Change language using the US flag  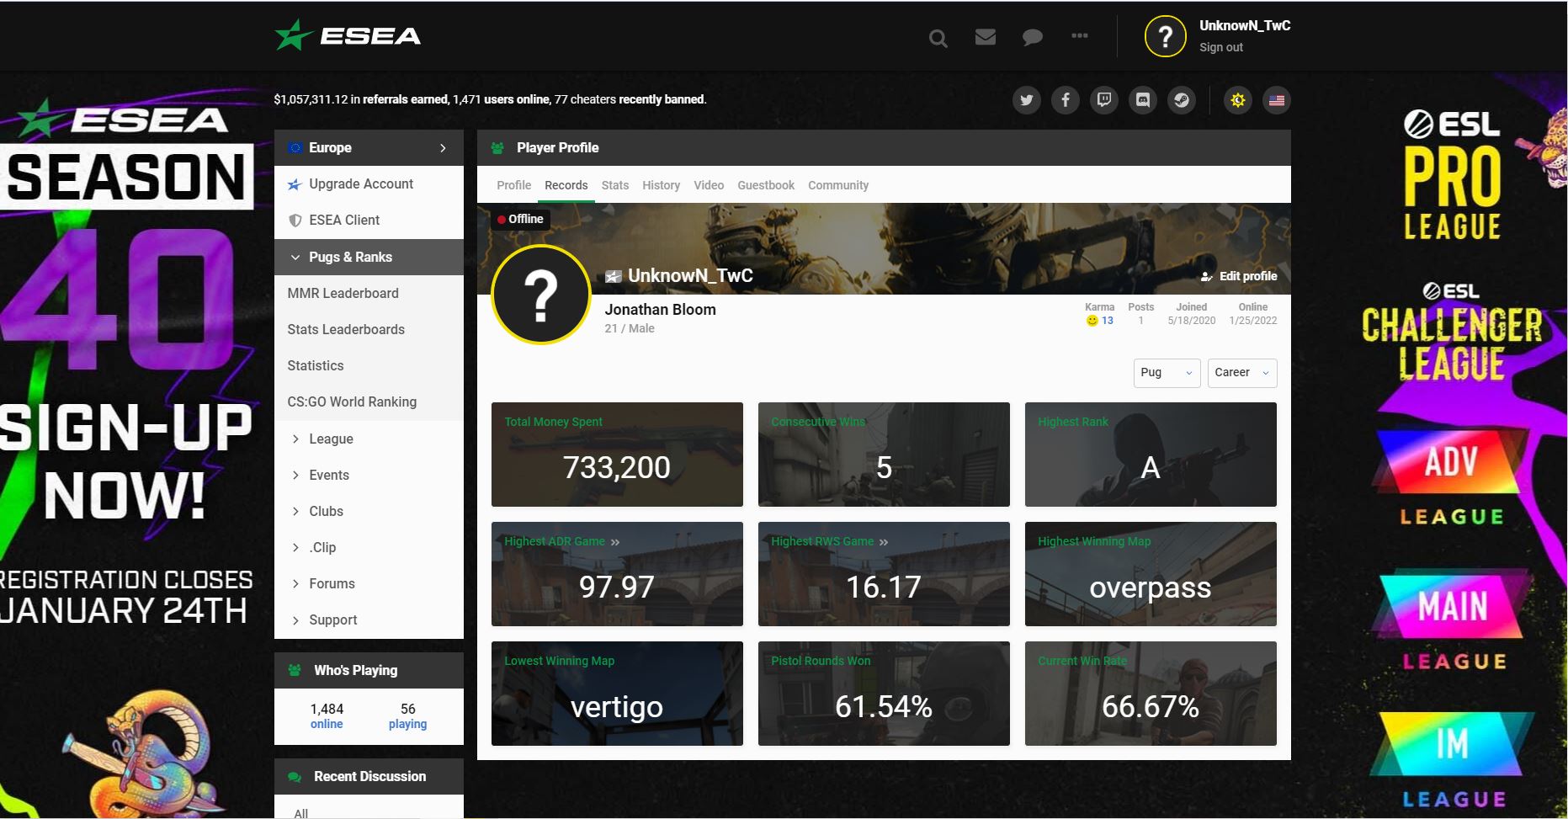pyautogui.click(x=1276, y=100)
